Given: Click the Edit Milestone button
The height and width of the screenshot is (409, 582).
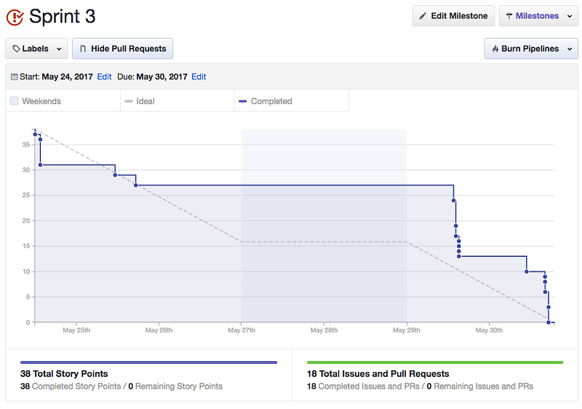Looking at the screenshot, I should [453, 15].
